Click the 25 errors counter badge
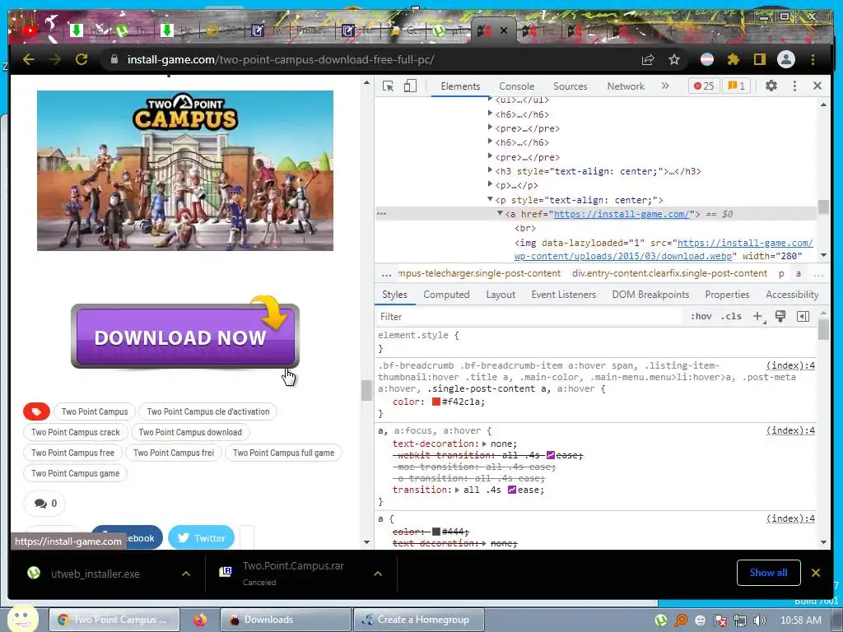The width and height of the screenshot is (843, 632). point(704,86)
